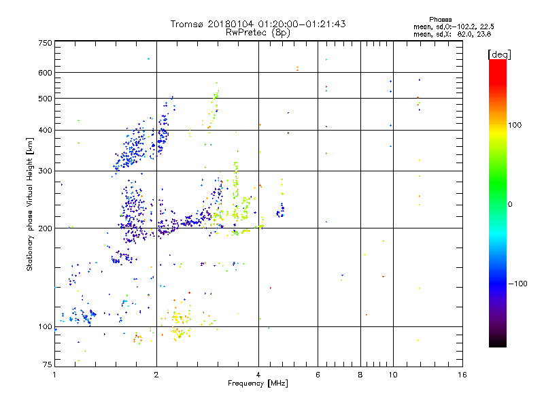
Task: Click the colorbar label '0'
Action: pos(510,204)
